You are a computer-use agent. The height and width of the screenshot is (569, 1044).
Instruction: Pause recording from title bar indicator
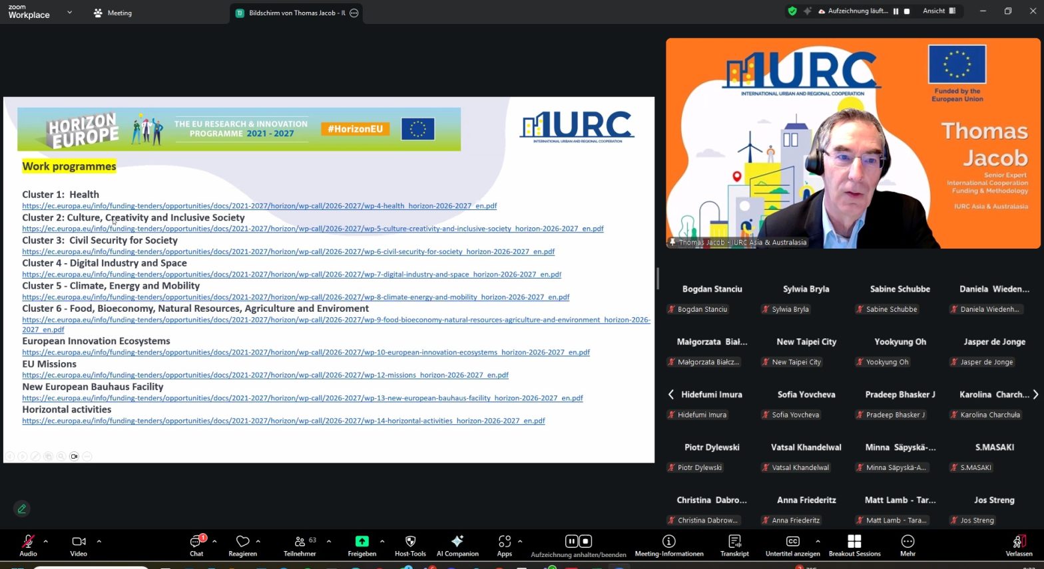[x=896, y=11]
